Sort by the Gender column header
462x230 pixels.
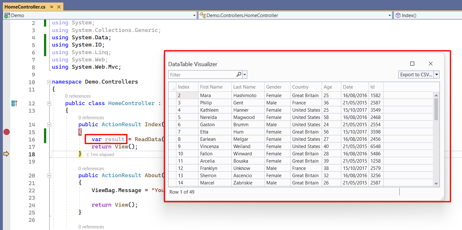point(277,87)
